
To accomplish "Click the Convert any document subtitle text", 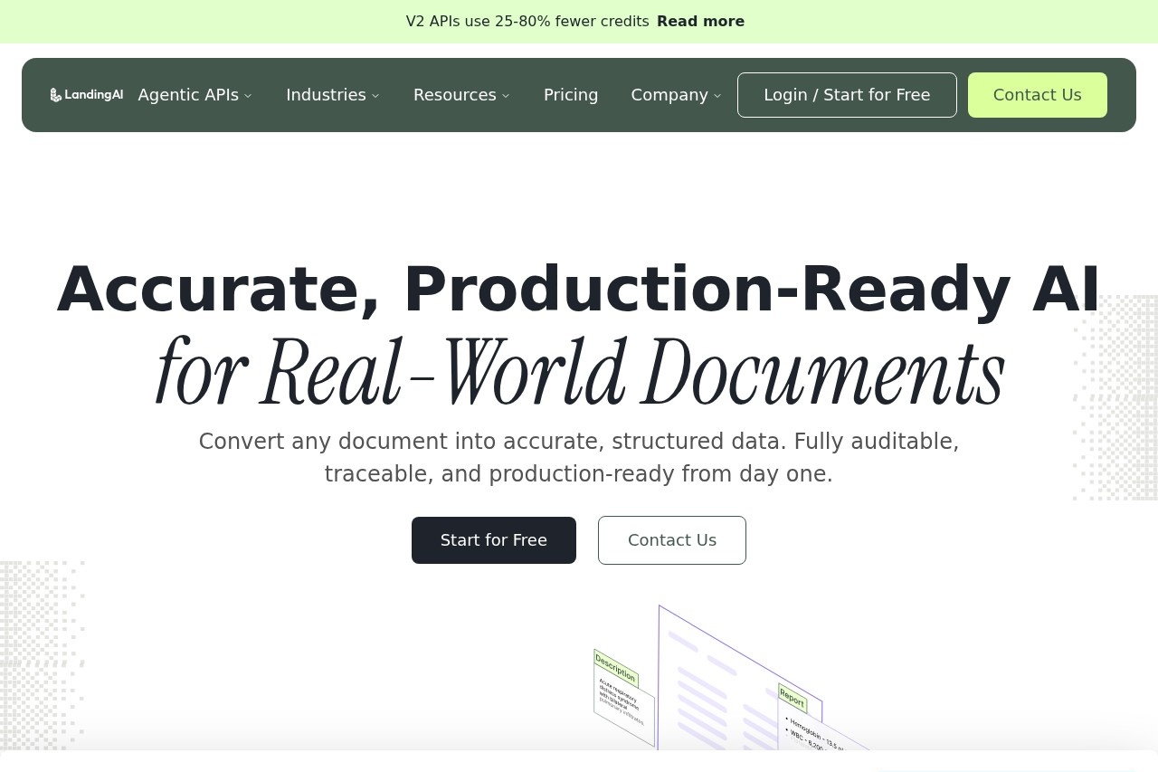I will click(579, 458).
